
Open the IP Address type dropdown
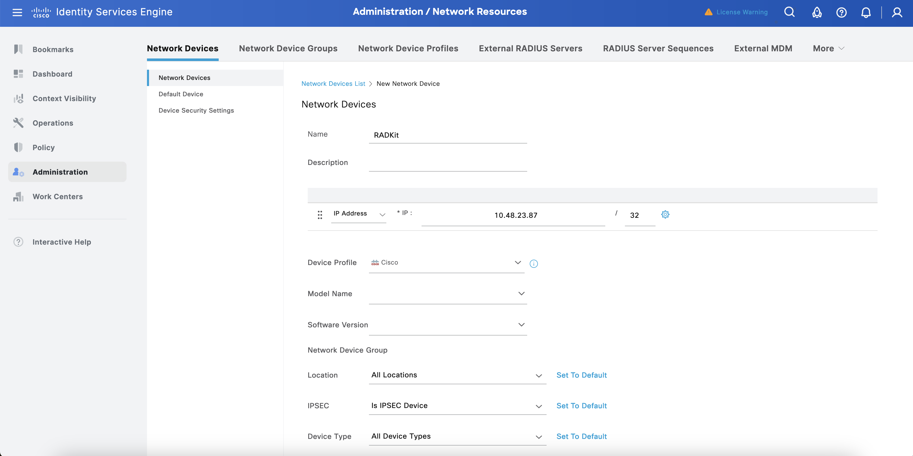click(358, 214)
